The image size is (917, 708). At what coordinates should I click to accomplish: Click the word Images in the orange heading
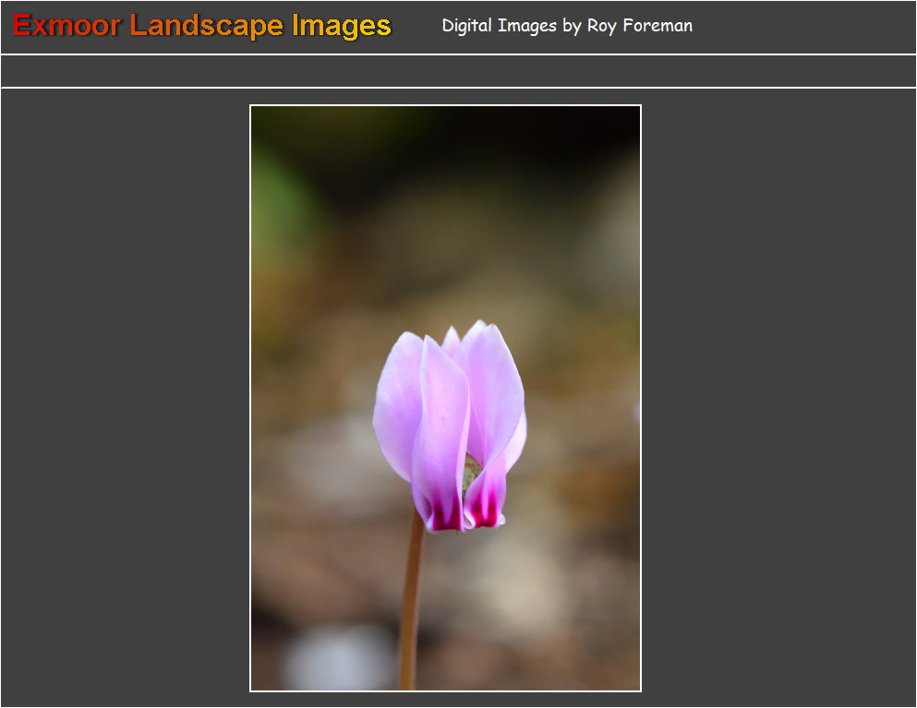[342, 26]
